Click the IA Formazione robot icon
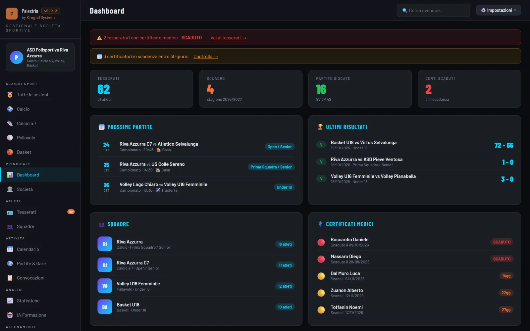Screen dimensions: 530x331 tap(10, 315)
